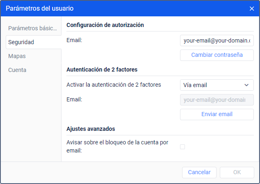Close the Parámetros del usuario dialog

252,9
